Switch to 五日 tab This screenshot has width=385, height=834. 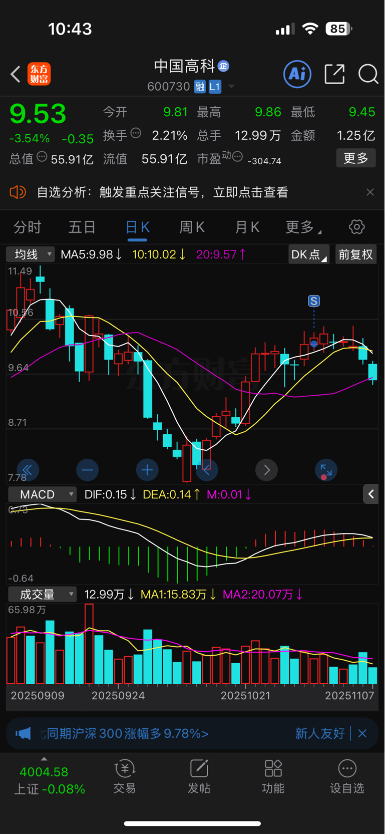[x=82, y=227]
